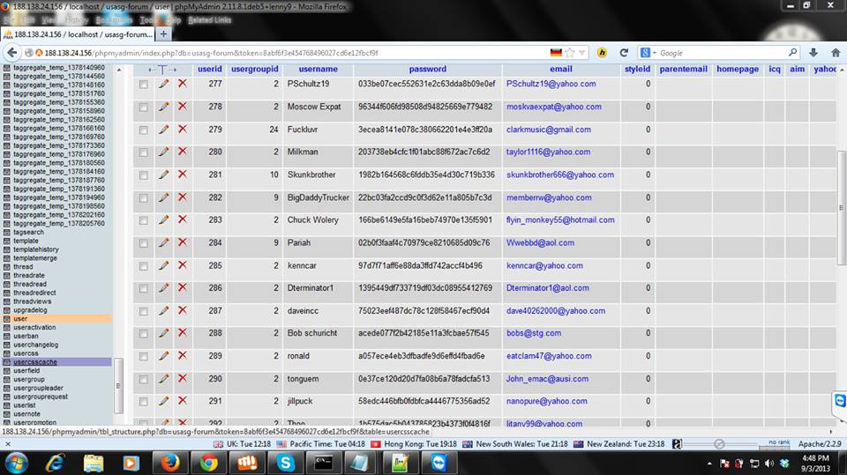
Task: Sort by the userid column header
Action: pos(210,69)
